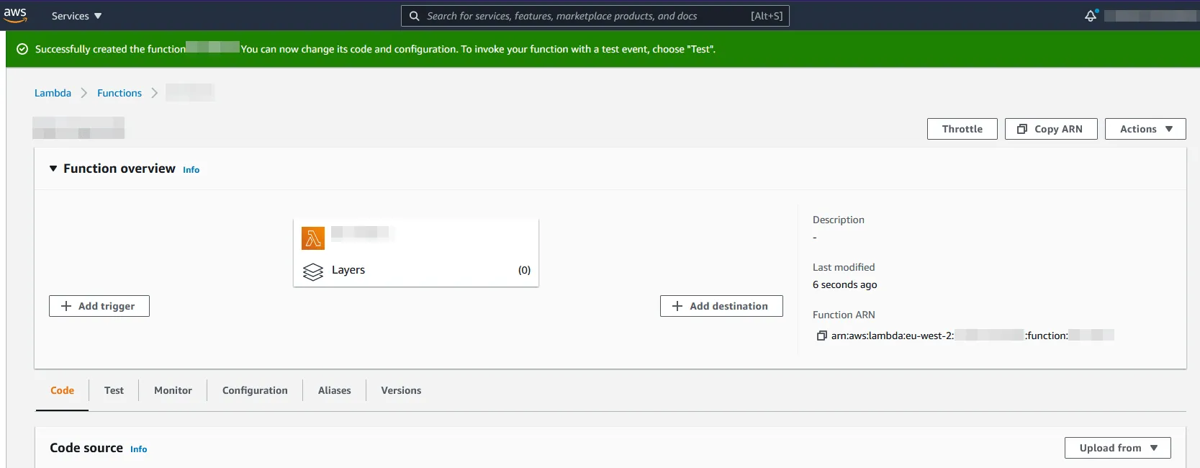Open Code source Info link
Image resolution: width=1200 pixels, height=468 pixels.
pos(138,449)
